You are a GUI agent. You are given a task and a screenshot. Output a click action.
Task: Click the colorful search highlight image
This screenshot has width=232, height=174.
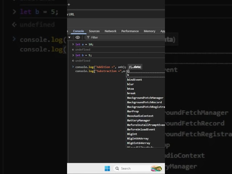tap(156, 169)
